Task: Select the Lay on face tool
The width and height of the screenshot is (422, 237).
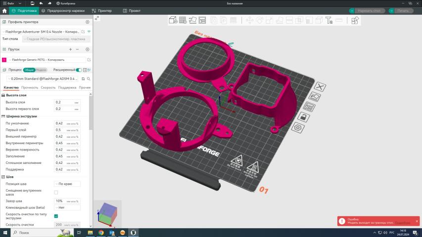Action: click(x=280, y=20)
